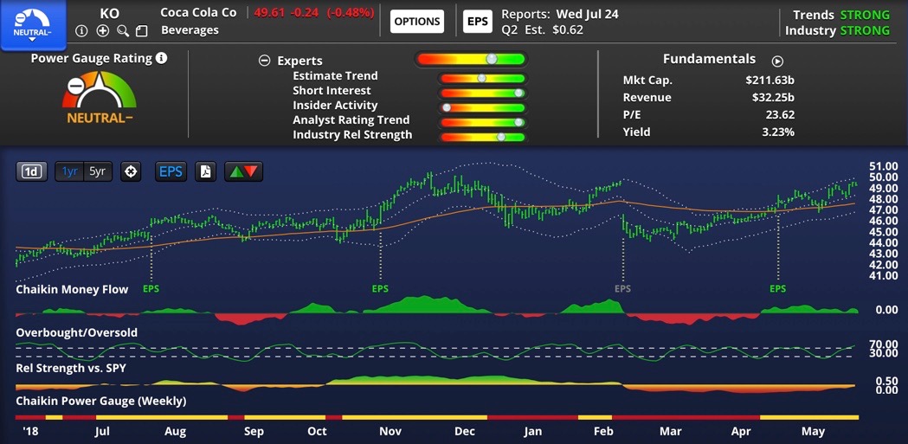The height and width of the screenshot is (444, 908).
Task: Expand the Fundamentals arrow button
Action: click(x=777, y=61)
